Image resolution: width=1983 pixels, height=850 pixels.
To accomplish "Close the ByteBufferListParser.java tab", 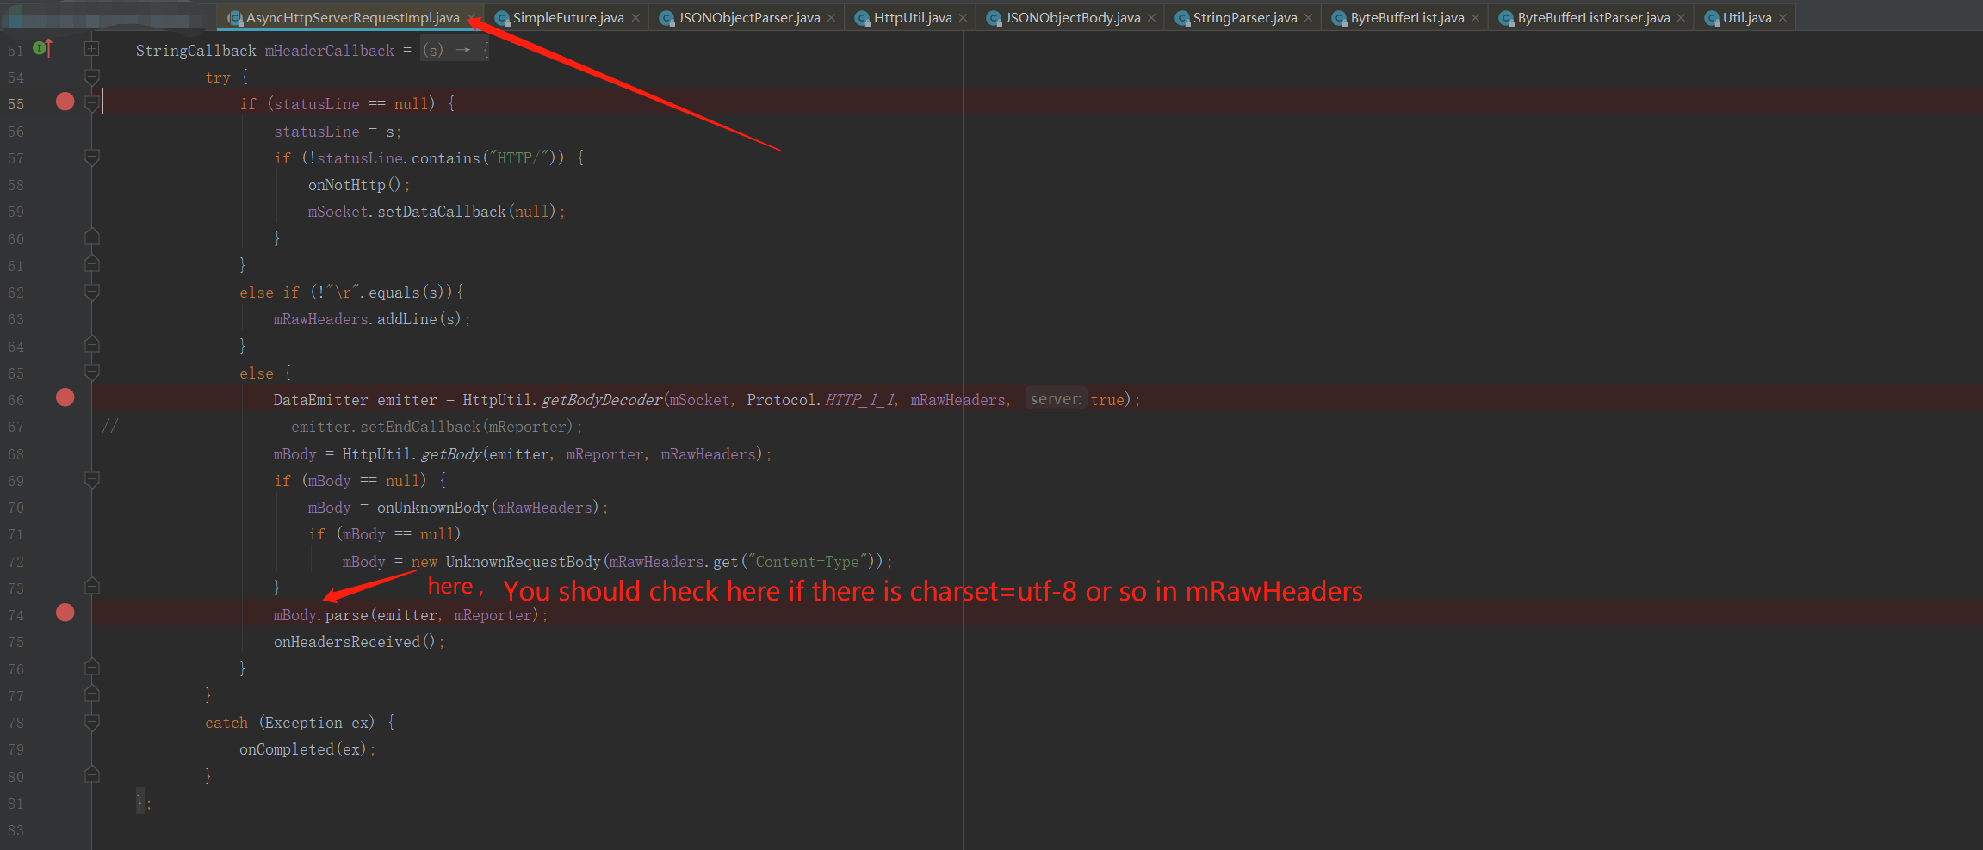I will click(x=1681, y=18).
